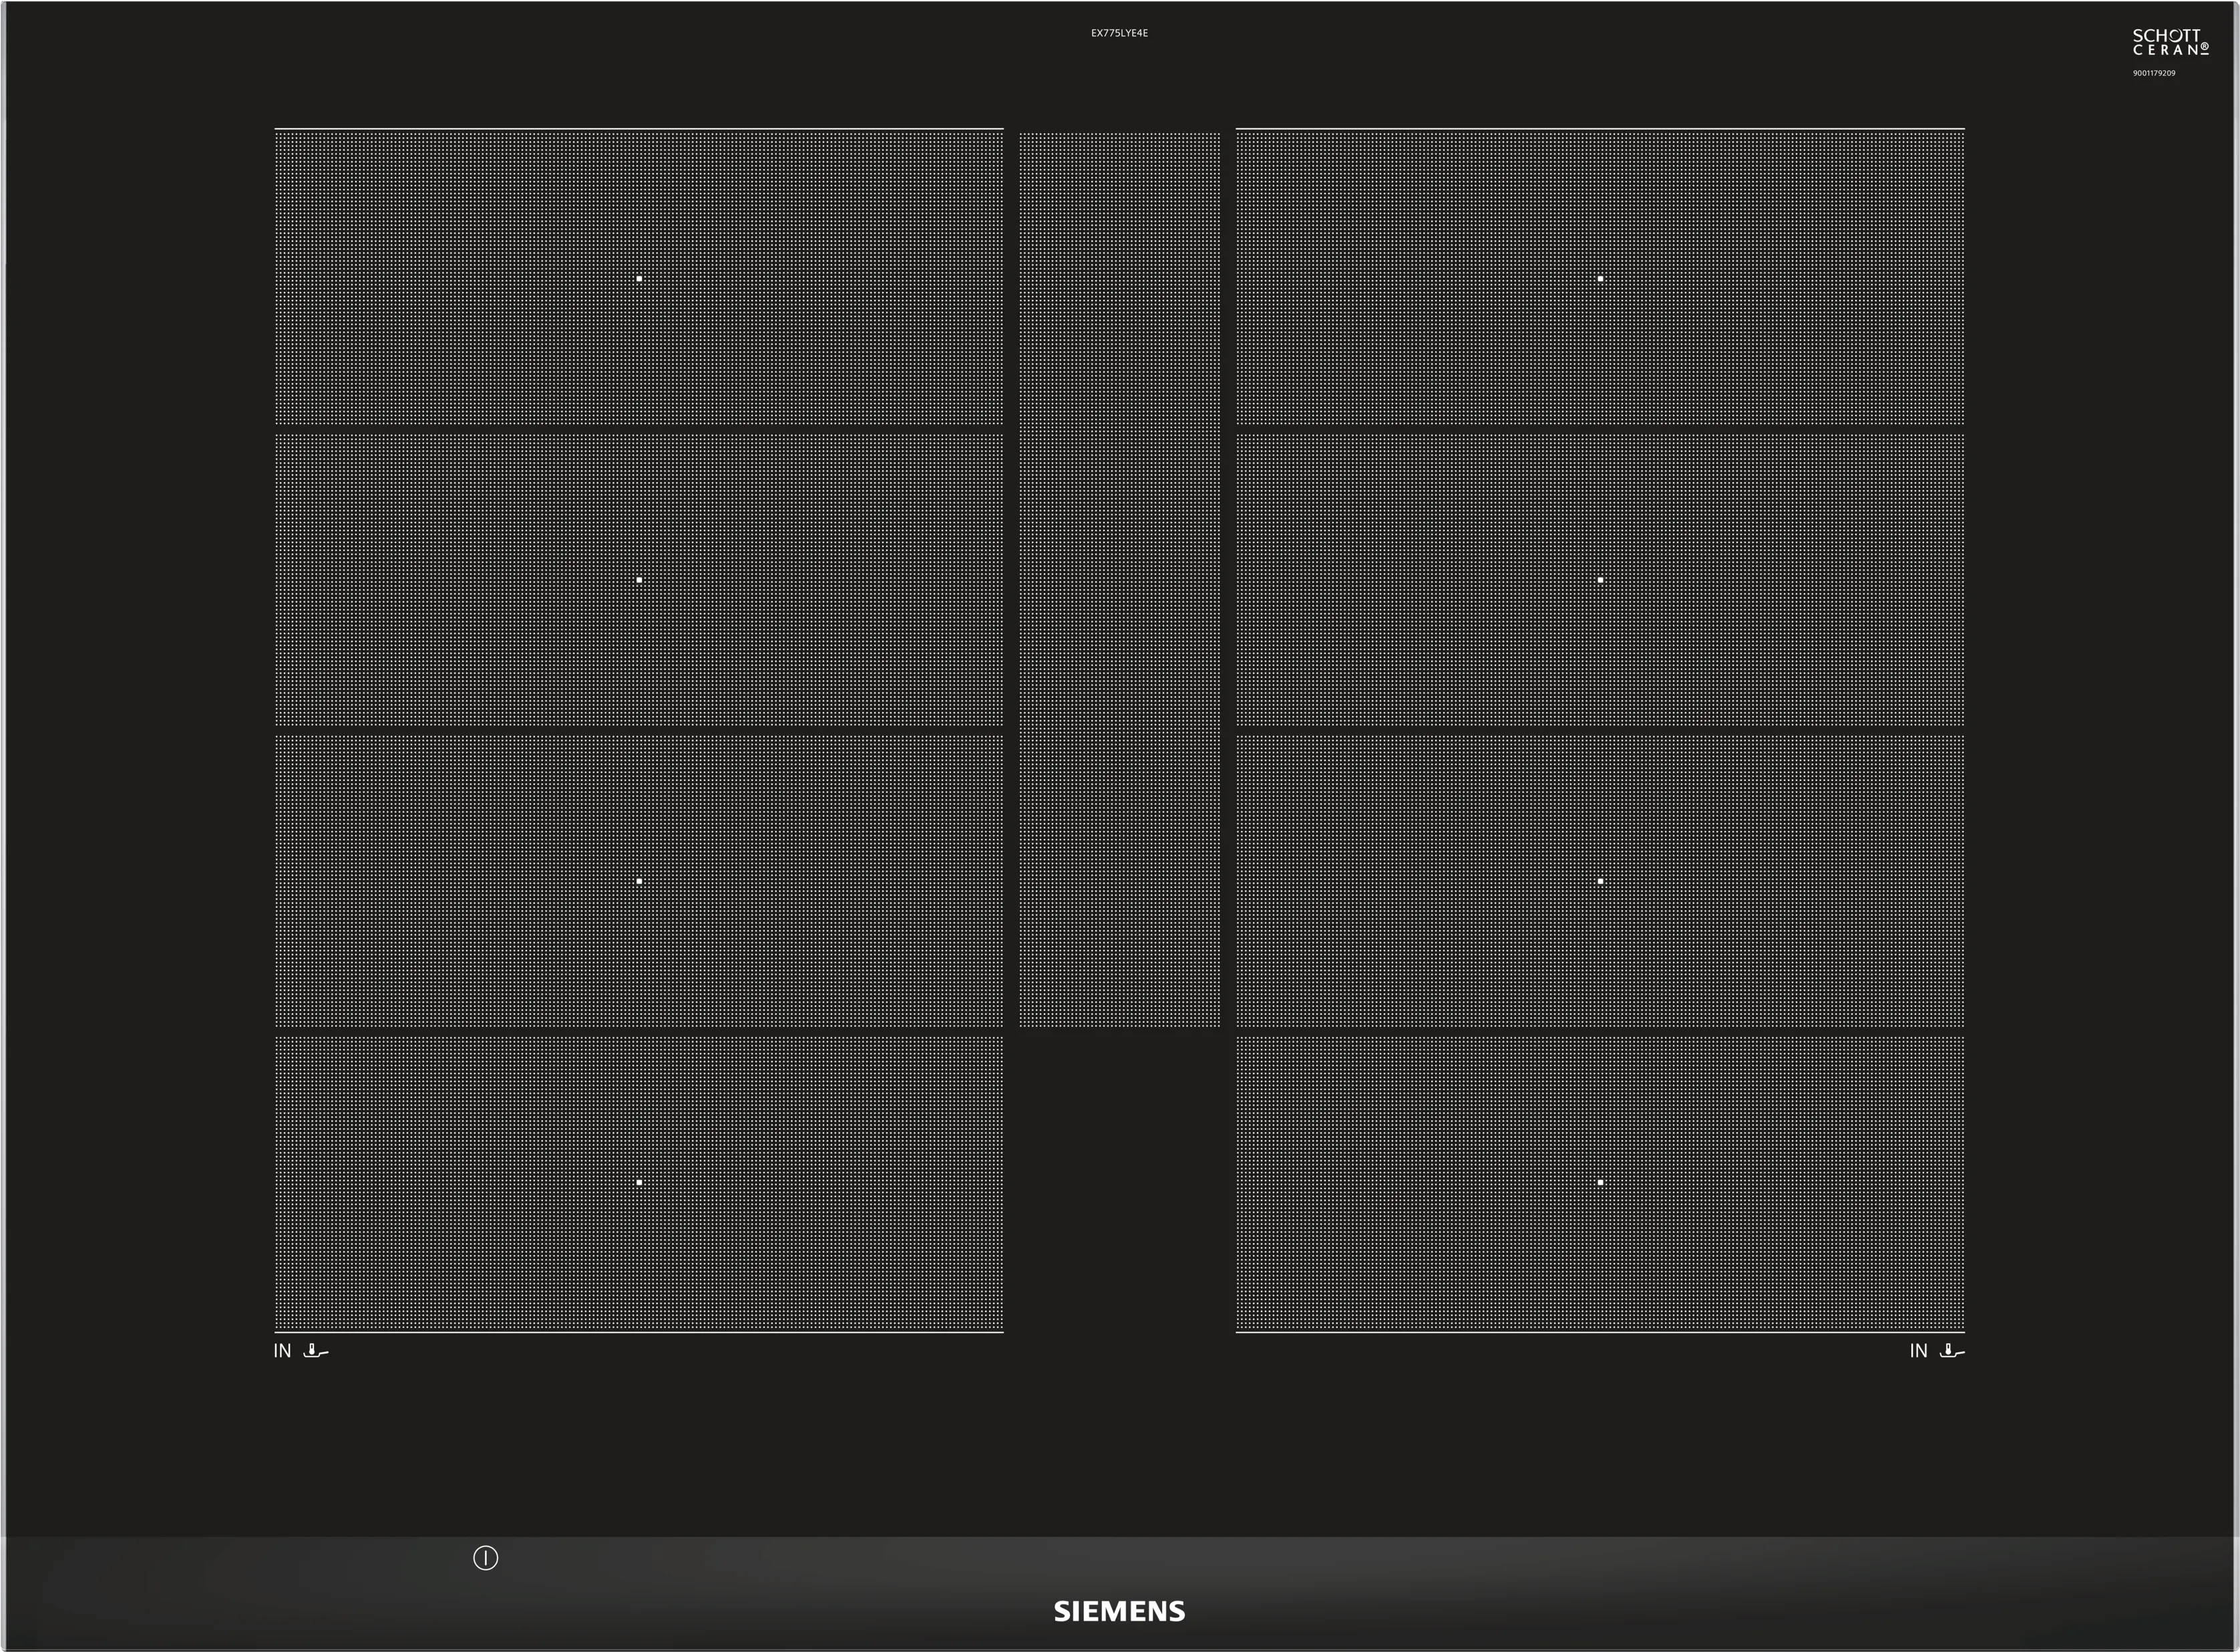Select center dot of third left zone
The width and height of the screenshot is (2240, 1652).
click(638, 881)
